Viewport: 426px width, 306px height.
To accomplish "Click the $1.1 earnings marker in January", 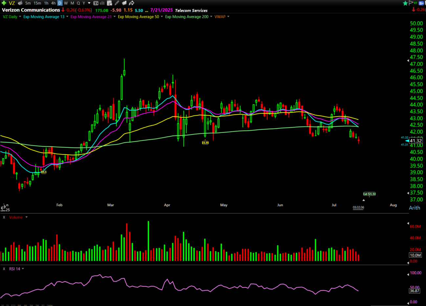I will [x=44, y=172].
